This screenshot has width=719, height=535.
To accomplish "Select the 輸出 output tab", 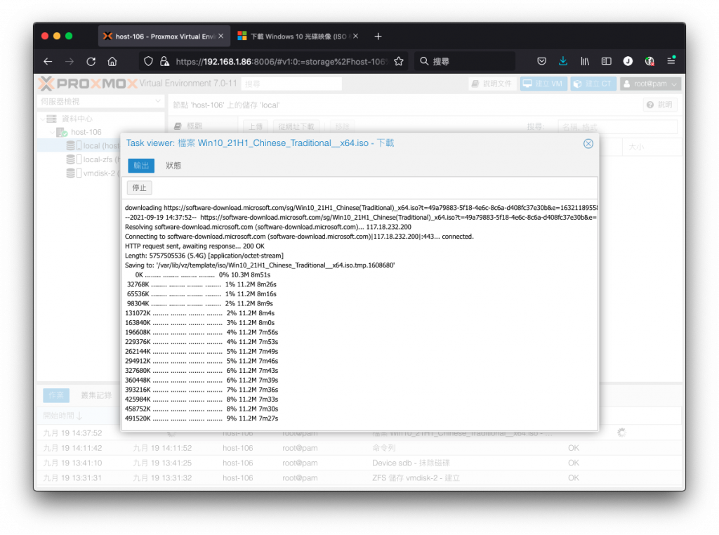I will pos(141,166).
